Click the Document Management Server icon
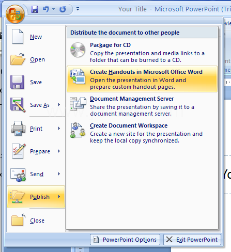The image size is (231, 252). [x=78, y=103]
